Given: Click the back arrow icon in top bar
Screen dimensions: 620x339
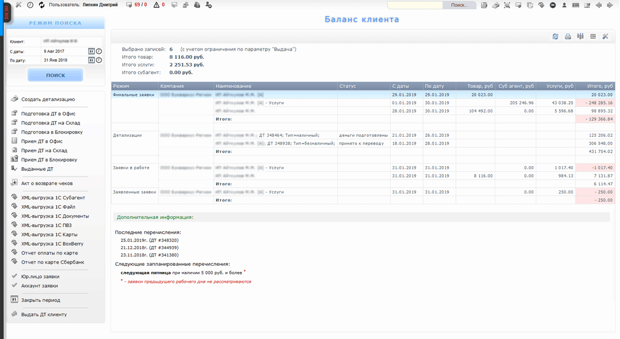Looking at the screenshot, I should coord(599,5).
